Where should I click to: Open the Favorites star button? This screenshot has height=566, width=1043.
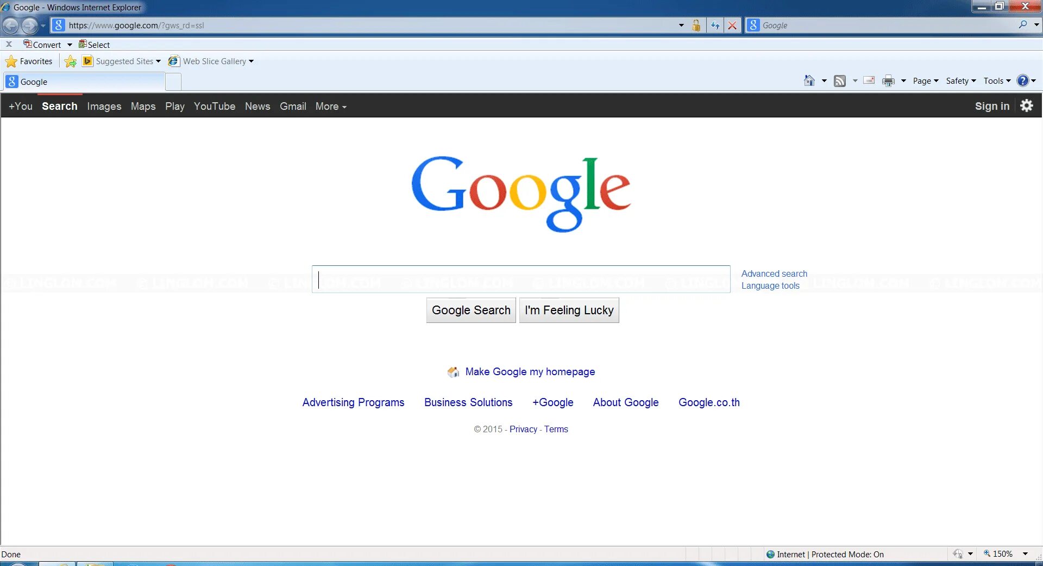[x=29, y=61]
